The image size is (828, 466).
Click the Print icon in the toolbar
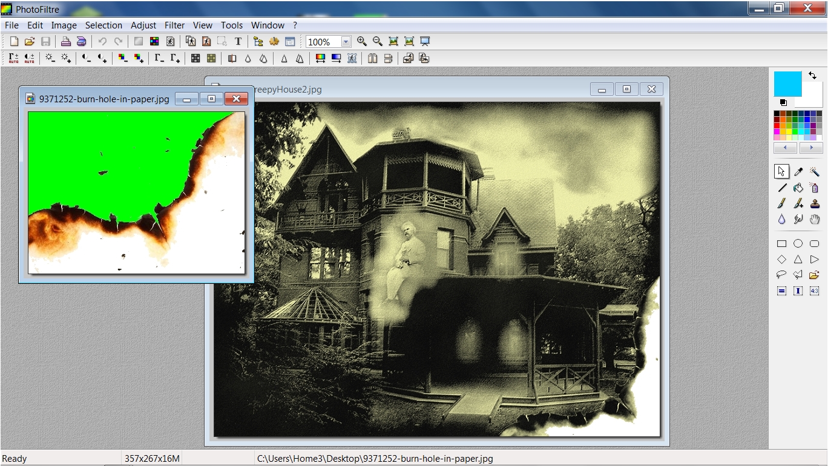(65, 42)
